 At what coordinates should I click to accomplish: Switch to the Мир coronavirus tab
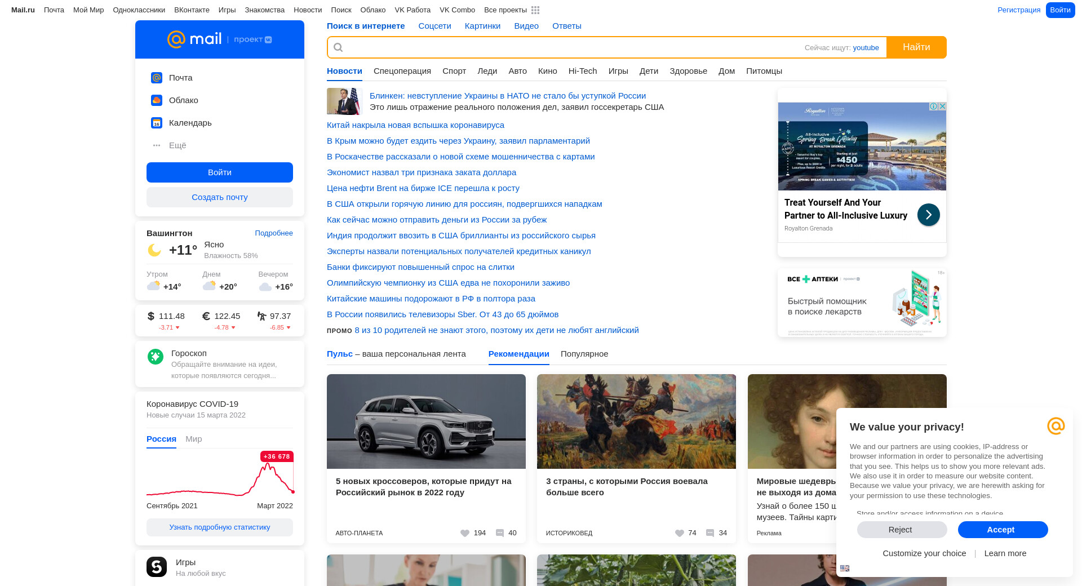click(x=193, y=439)
